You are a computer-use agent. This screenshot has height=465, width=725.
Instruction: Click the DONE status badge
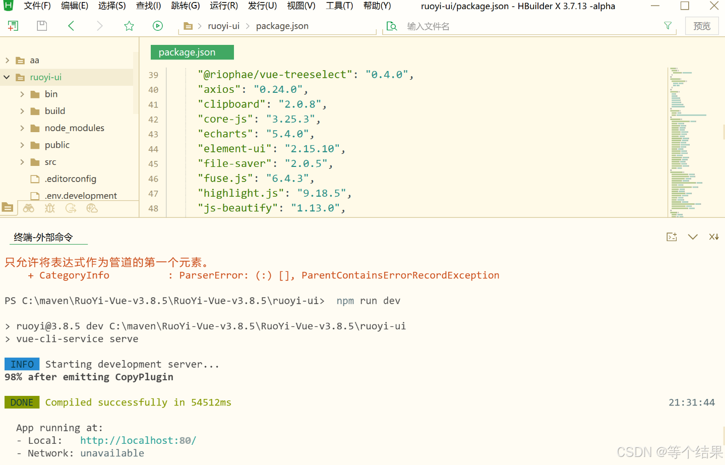[22, 402]
